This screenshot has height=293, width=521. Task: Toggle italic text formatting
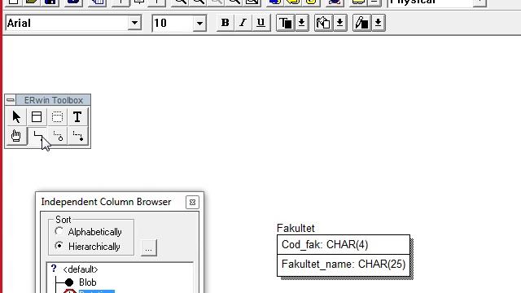(x=243, y=23)
